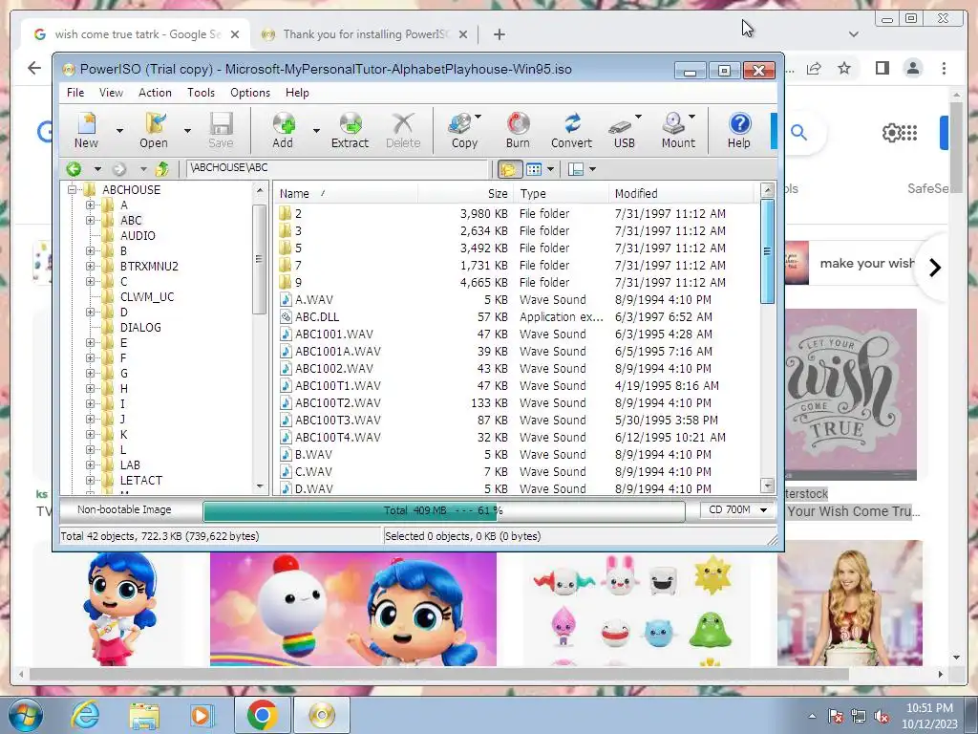
Task: Open the Action menu
Action: tap(155, 93)
